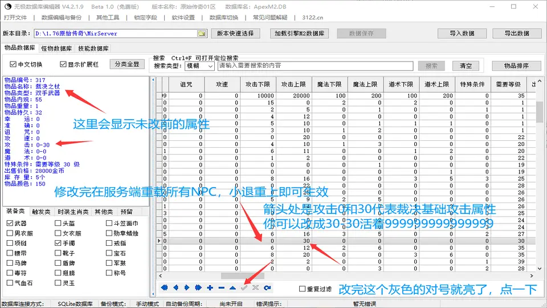Refresh data with circular arrow icon
547x308 pixels.
(x=267, y=287)
